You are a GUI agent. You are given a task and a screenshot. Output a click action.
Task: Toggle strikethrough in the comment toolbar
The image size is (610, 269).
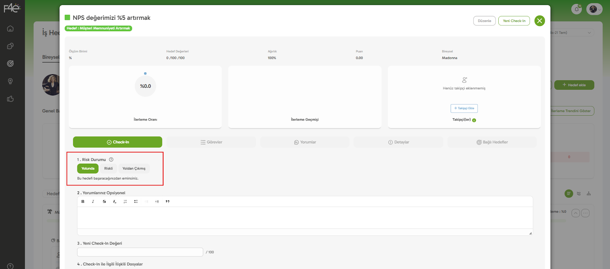(104, 202)
